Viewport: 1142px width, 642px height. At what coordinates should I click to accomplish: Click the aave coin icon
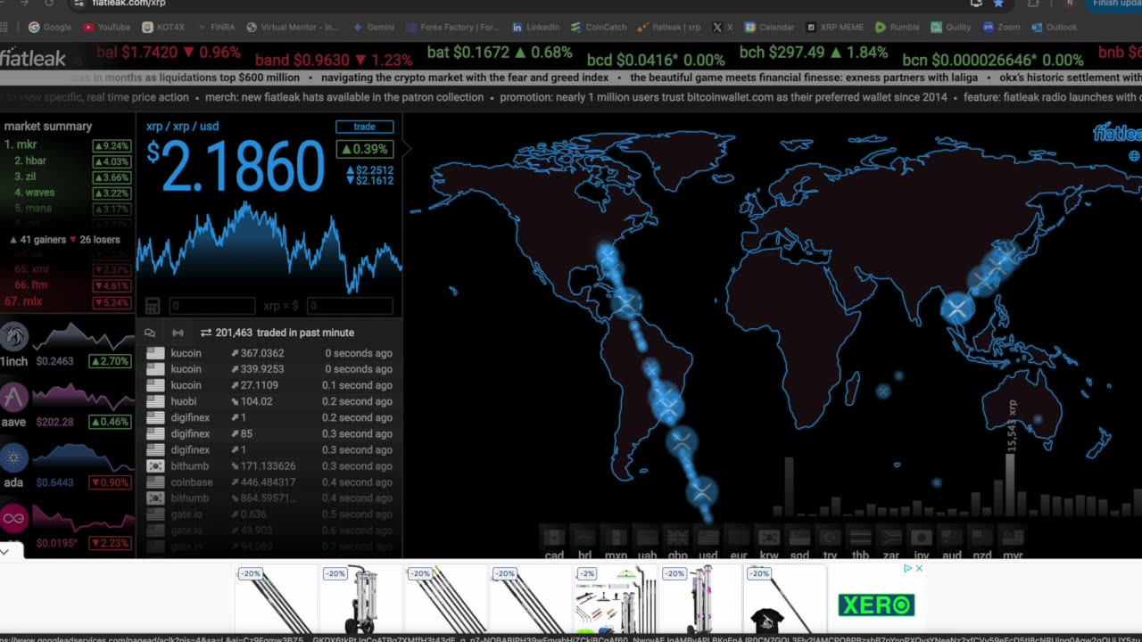[13, 397]
